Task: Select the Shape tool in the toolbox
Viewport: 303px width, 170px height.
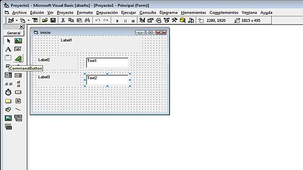Action: tap(8, 110)
